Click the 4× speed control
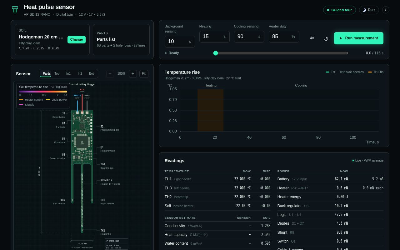This screenshot has height=250, width=400. click(312, 38)
